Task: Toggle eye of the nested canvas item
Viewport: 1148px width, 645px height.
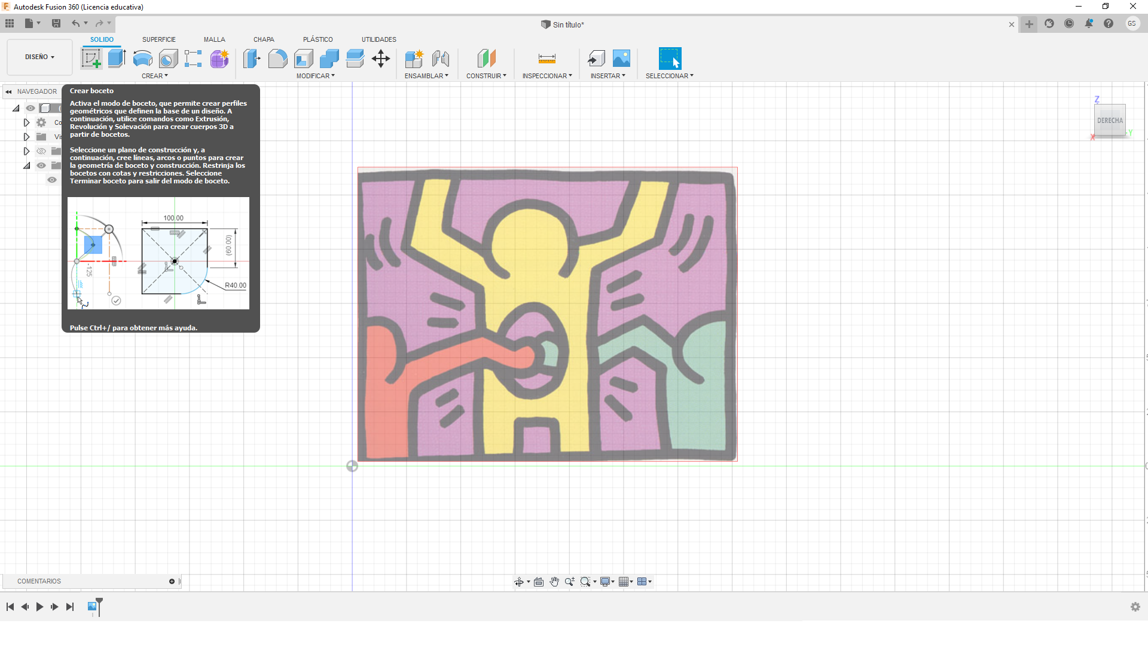Action: click(52, 180)
